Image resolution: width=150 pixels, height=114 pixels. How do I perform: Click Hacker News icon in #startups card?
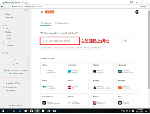(120, 87)
